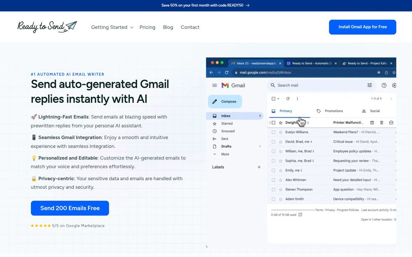Open the Drafts folder
Viewport: 412px width, 257px height.
pos(226,146)
